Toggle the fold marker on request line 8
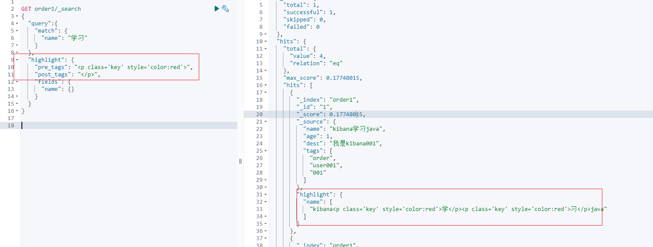 (x=16, y=52)
